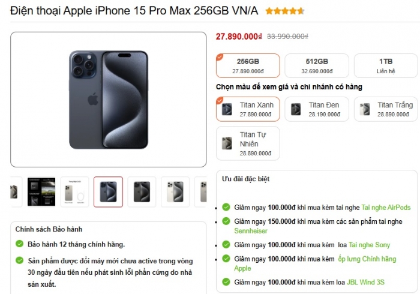Show the white titanium phone thumbnail
This screenshot has width=420, height=294.
coord(175,192)
